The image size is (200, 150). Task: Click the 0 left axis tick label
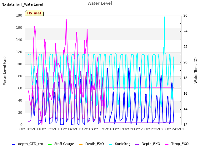(21, 125)
